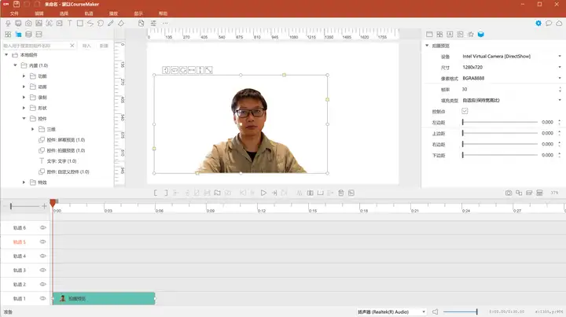Select the 文字: 文字 (1.0) tree item
This screenshot has height=317, width=566.
(57, 161)
